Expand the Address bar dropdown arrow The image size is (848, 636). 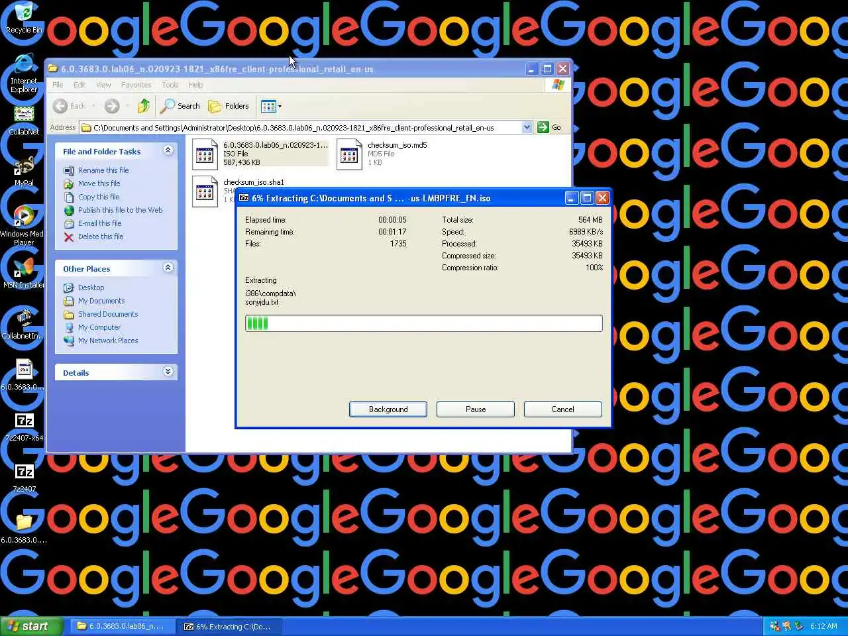click(527, 127)
